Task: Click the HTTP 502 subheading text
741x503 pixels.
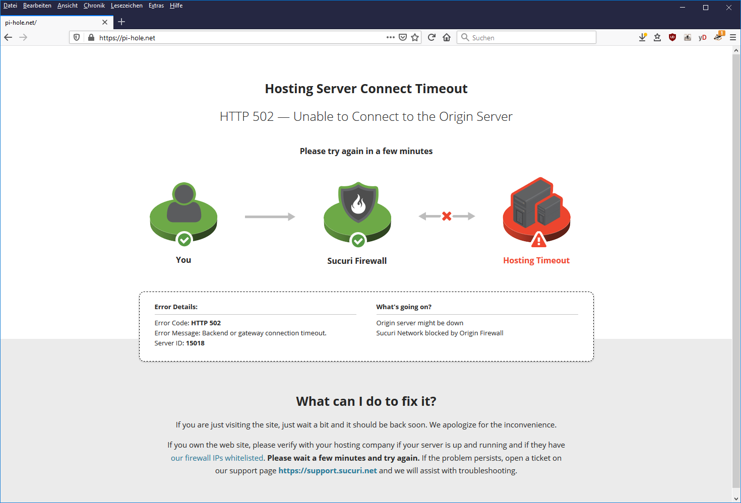Action: [366, 116]
